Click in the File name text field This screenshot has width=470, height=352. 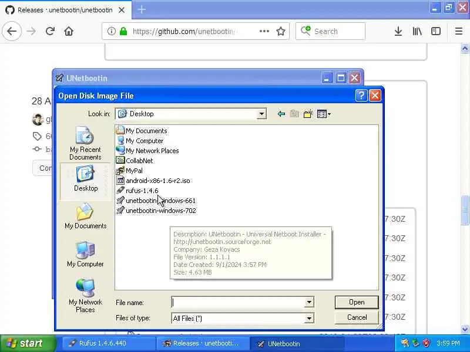coord(239,302)
